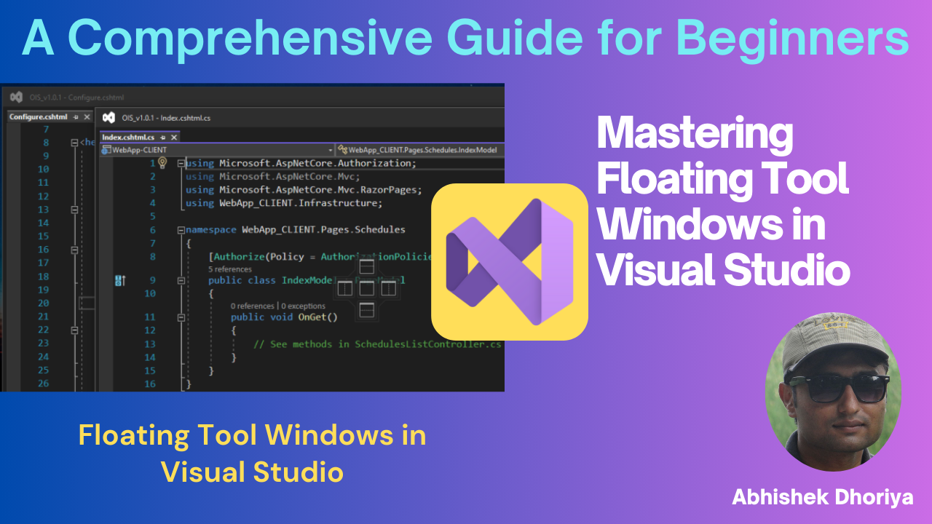Open the '0 references' CodeLens link
This screenshot has width=932, height=524.
tap(252, 306)
